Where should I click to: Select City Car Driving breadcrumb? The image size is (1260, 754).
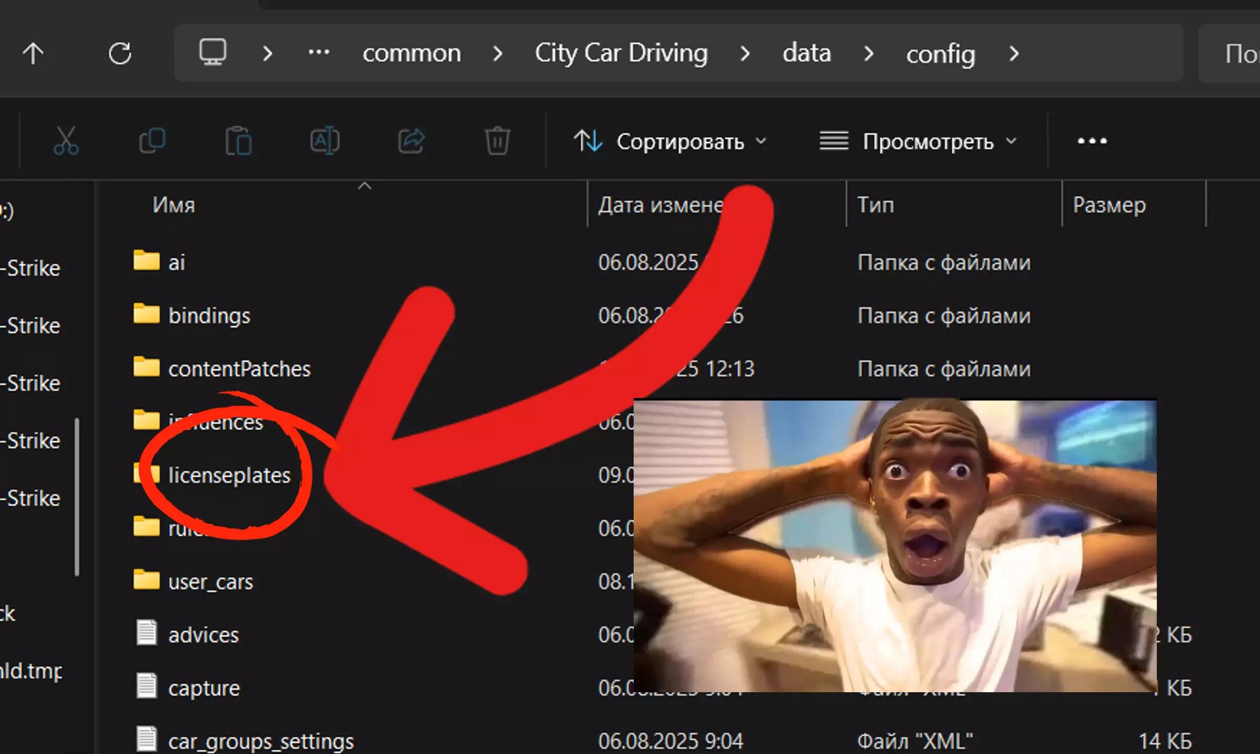coord(621,53)
